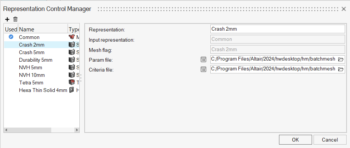Screen dimensions: 350x148
Task: Click OK to confirm changes
Action: [295, 140]
